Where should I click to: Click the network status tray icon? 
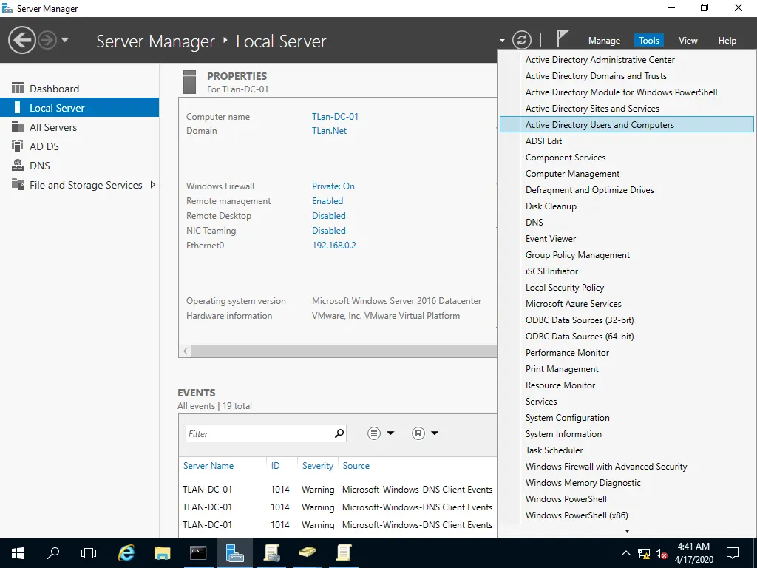coord(644,553)
